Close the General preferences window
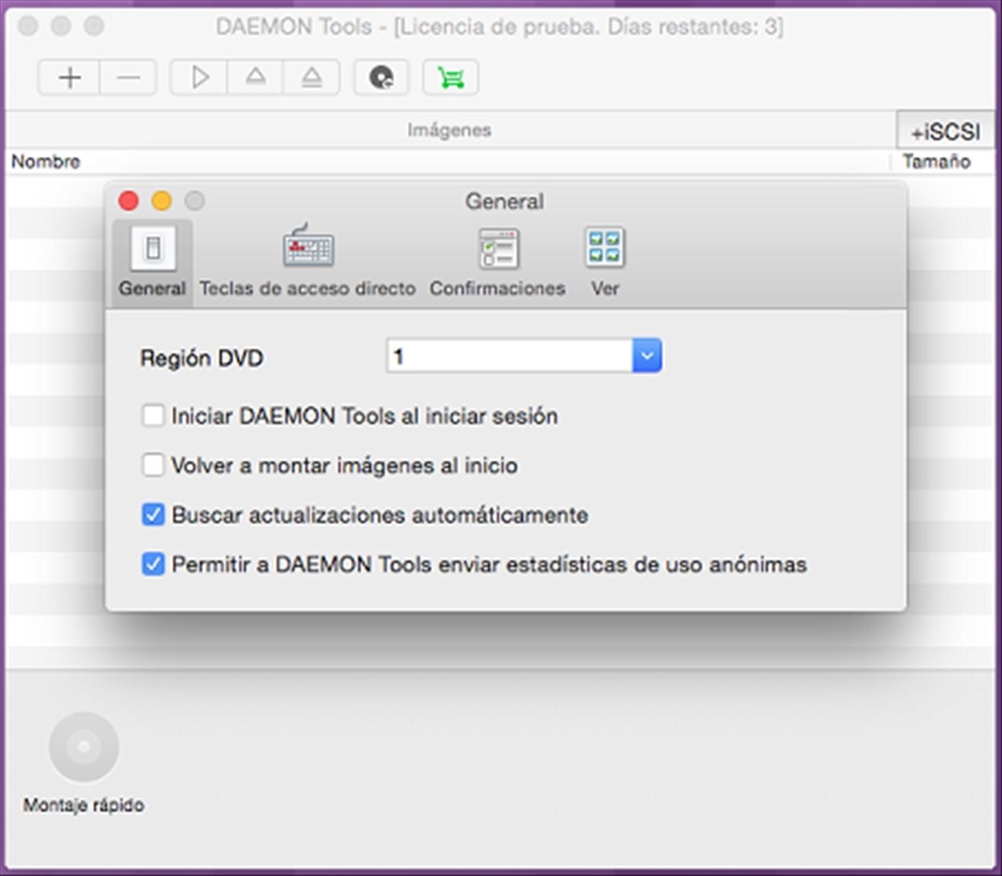Screen dimensions: 1002x876 (128, 201)
